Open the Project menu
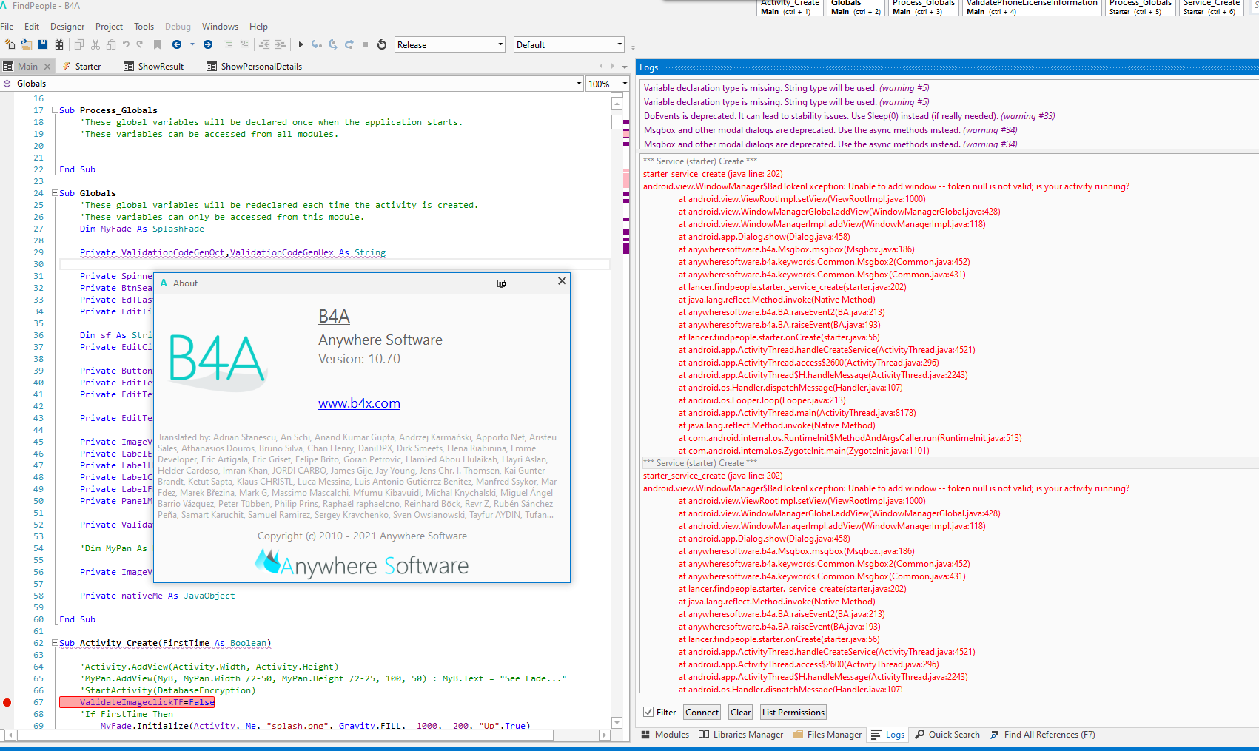This screenshot has height=751, width=1259. 110,26
